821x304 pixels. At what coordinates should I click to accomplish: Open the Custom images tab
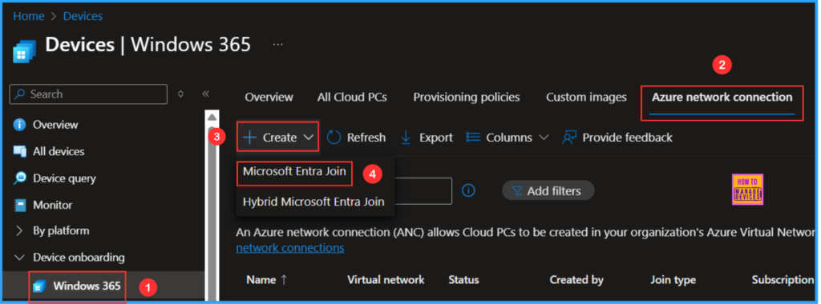tap(586, 97)
